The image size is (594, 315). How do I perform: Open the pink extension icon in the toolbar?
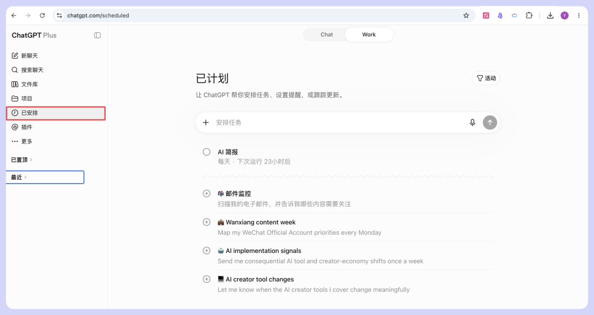click(x=486, y=15)
